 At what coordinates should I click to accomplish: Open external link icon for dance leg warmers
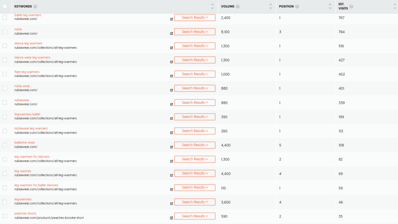coord(171,48)
